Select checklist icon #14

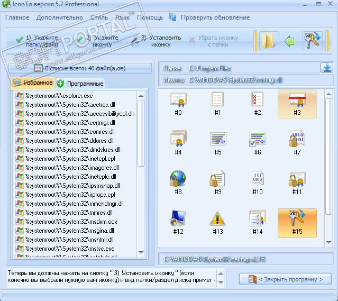[x=258, y=223]
